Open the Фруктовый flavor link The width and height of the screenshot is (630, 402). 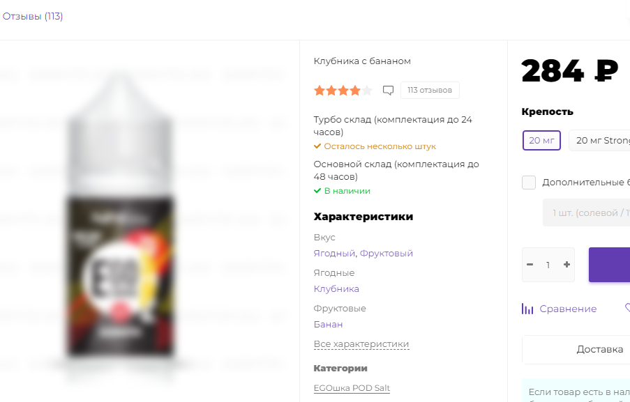[386, 254]
